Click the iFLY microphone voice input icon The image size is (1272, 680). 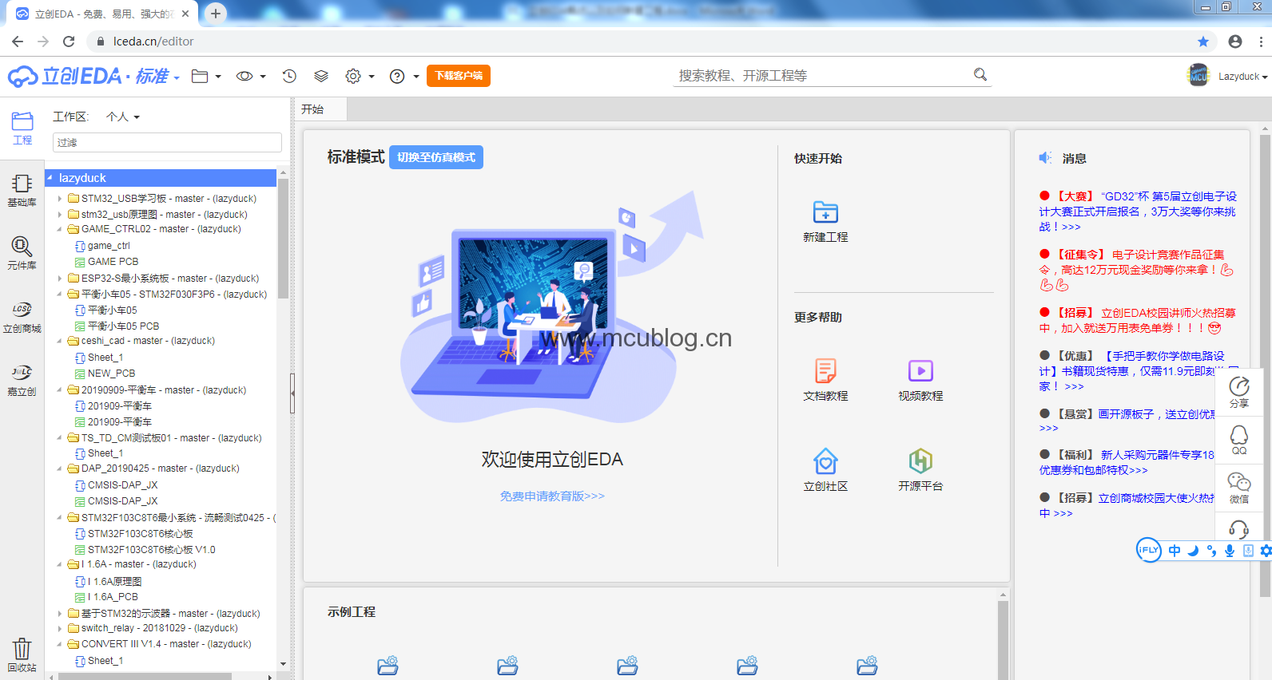pyautogui.click(x=1230, y=551)
